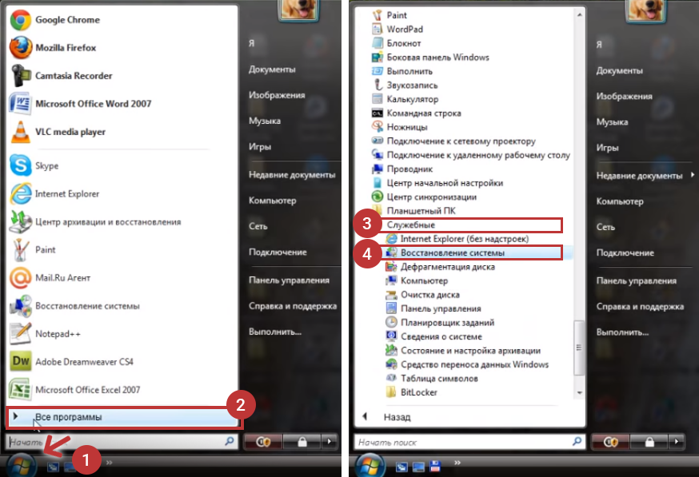This screenshot has width=699, height=477.
Task: Open Компьютер under Служебные
Action: tap(417, 280)
